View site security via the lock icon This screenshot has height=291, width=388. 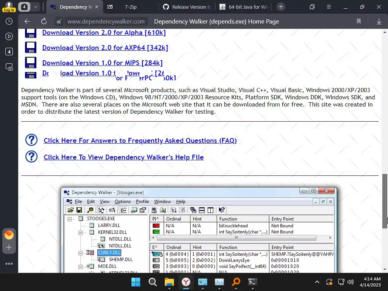click(x=59, y=22)
